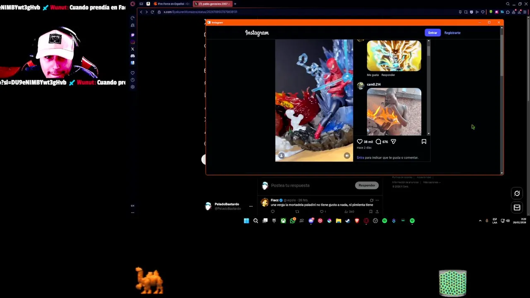Open X in Opera's sidebar
The image size is (530, 298).
pos(132,49)
